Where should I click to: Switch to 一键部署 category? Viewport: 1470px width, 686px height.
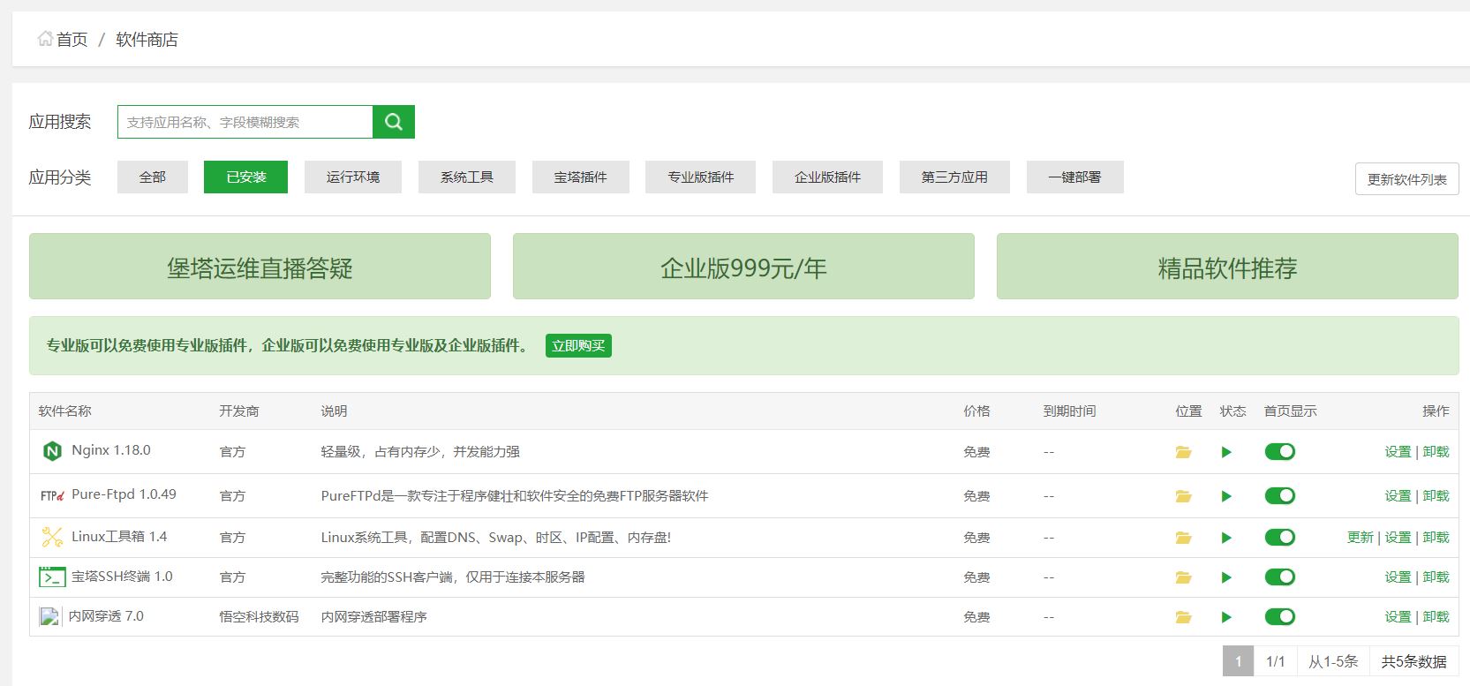point(1075,177)
